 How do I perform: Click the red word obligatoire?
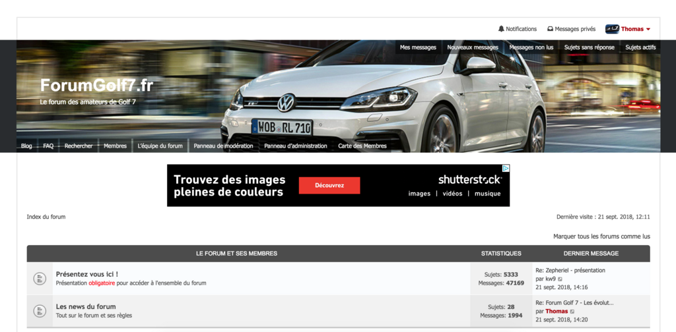102,283
